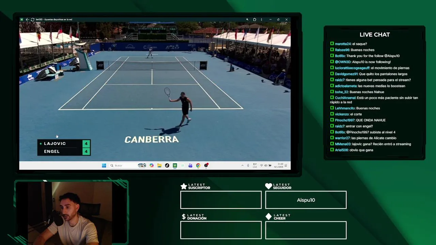Click the heart icon by Latest Seguidor
This screenshot has width=436, height=245.
point(268,186)
